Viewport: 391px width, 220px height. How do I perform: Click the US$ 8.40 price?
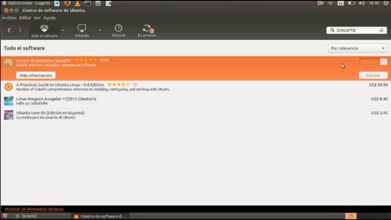tap(379, 99)
